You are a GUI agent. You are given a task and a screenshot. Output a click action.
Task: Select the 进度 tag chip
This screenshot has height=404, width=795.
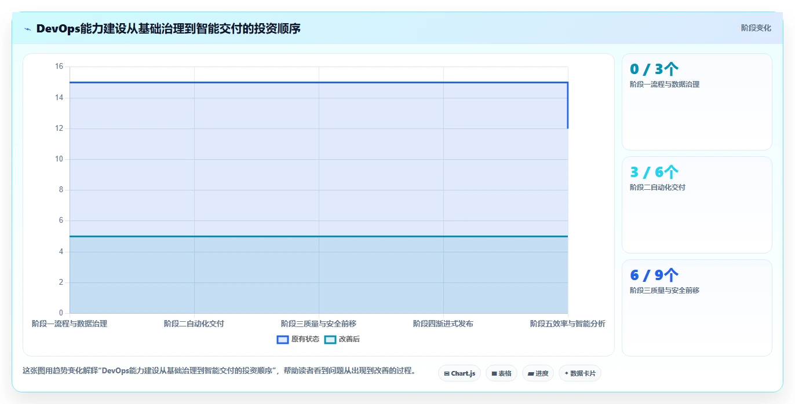[538, 373]
